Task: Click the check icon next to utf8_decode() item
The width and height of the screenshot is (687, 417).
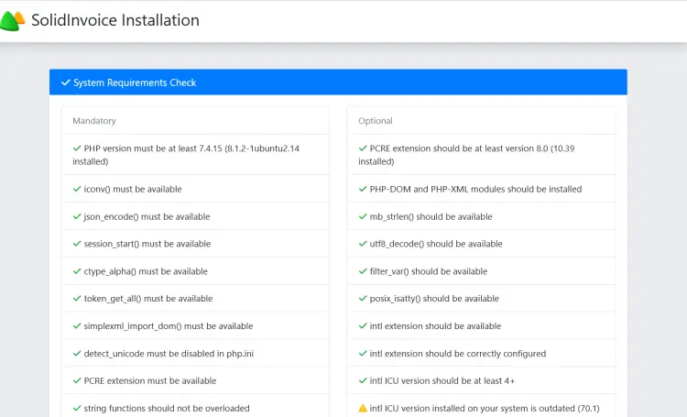Action: (363, 244)
